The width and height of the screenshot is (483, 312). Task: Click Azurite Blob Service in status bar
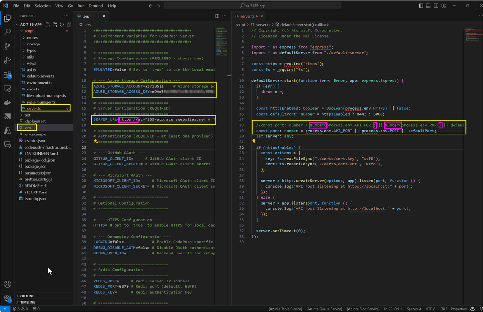click(363, 309)
